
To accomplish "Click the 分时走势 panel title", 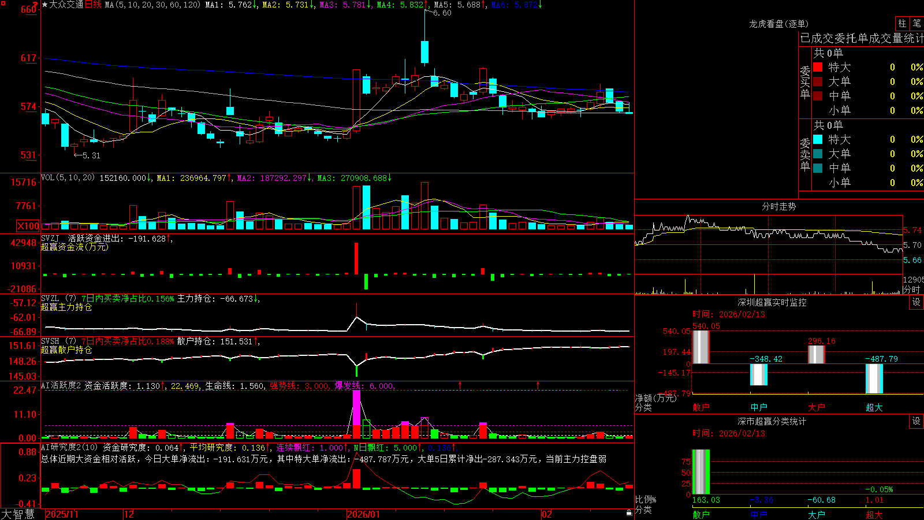I will (x=778, y=206).
